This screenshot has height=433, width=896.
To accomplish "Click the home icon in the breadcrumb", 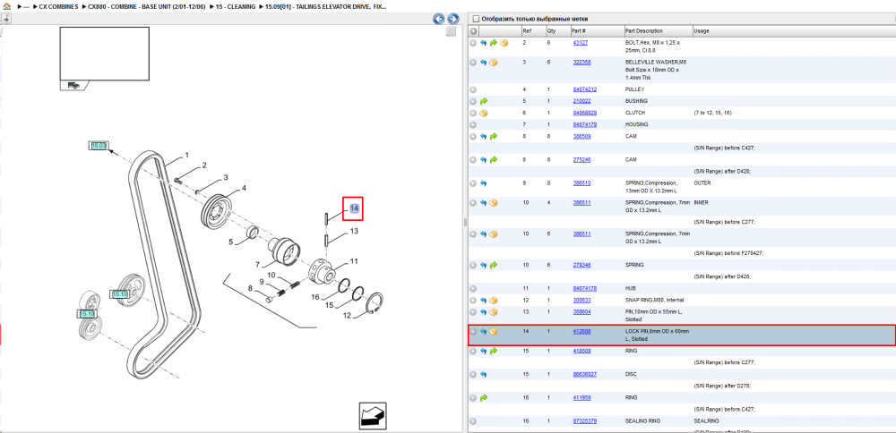I will click(7, 7).
